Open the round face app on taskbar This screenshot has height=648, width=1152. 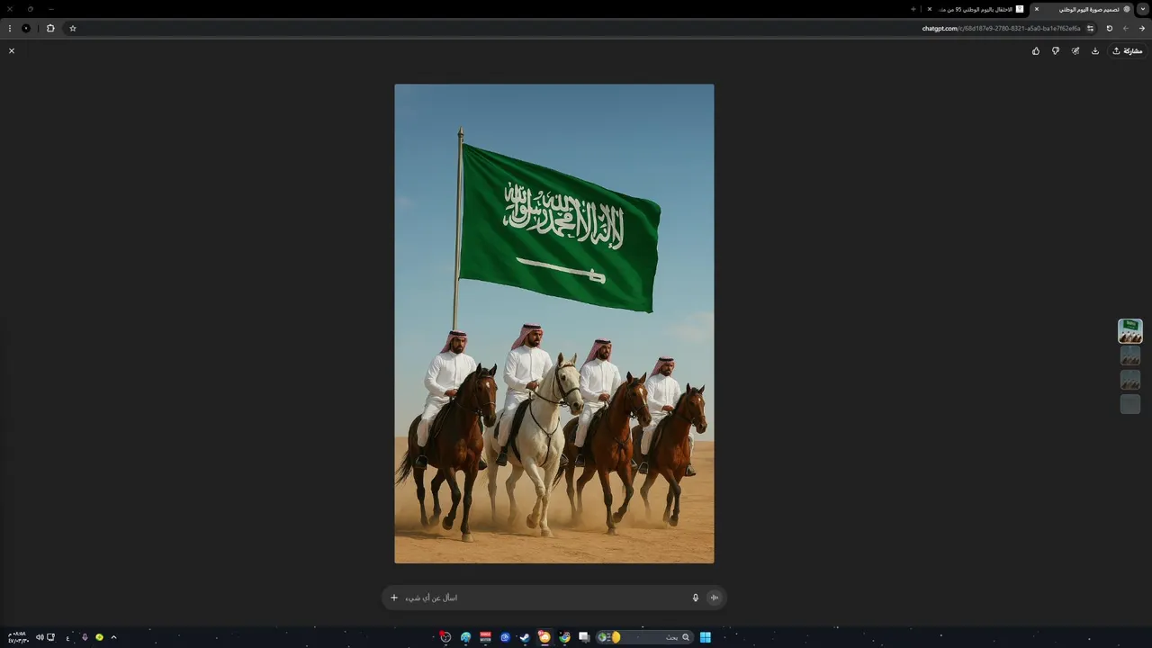click(445, 637)
